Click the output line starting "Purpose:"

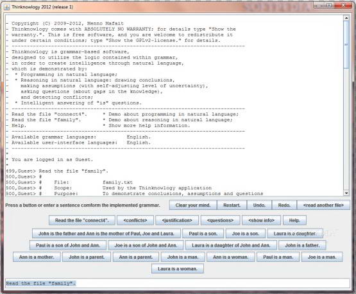coord(158,194)
